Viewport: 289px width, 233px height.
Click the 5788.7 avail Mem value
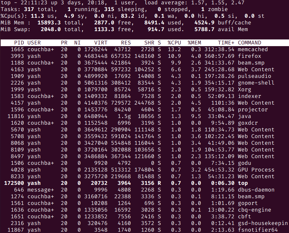(204, 29)
